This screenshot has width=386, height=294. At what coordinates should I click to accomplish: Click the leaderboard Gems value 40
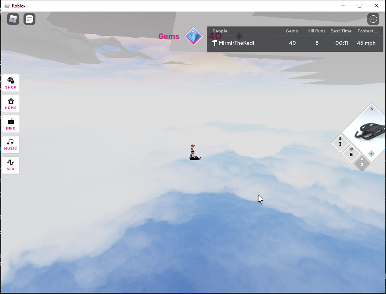tap(292, 43)
